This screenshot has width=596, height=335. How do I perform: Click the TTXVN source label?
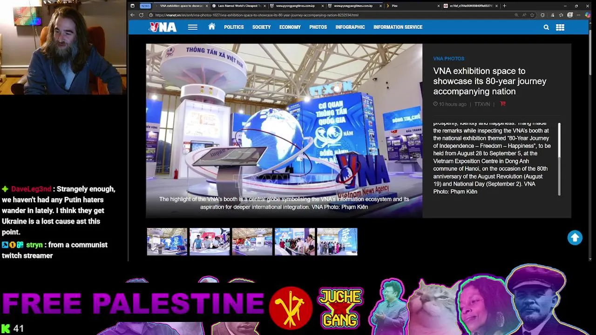point(482,104)
